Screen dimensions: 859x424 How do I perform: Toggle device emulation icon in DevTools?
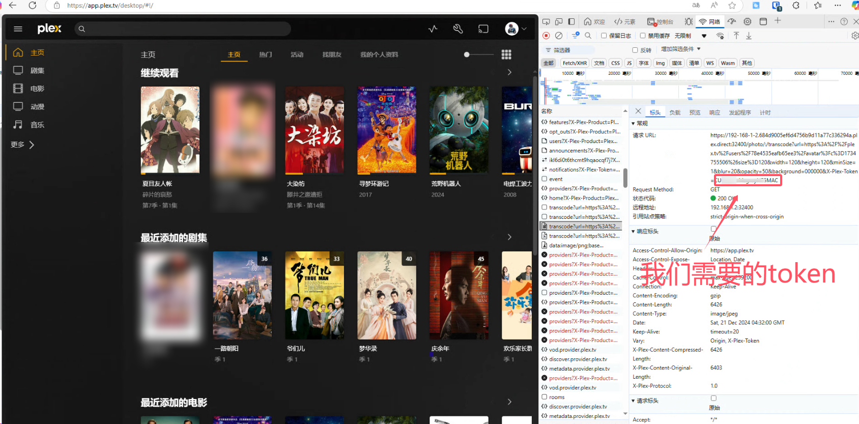[559, 21]
